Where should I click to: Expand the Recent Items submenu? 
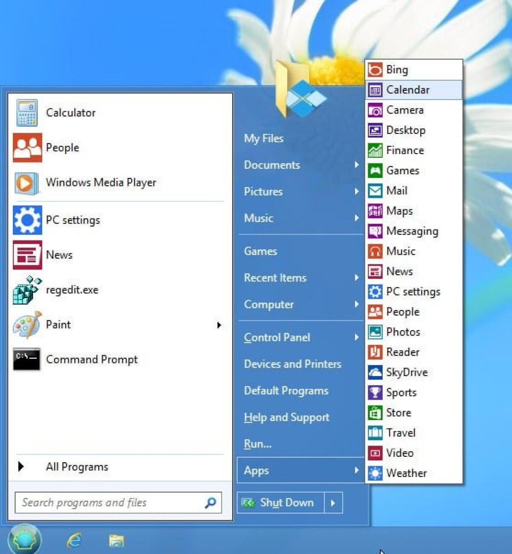tap(275, 278)
